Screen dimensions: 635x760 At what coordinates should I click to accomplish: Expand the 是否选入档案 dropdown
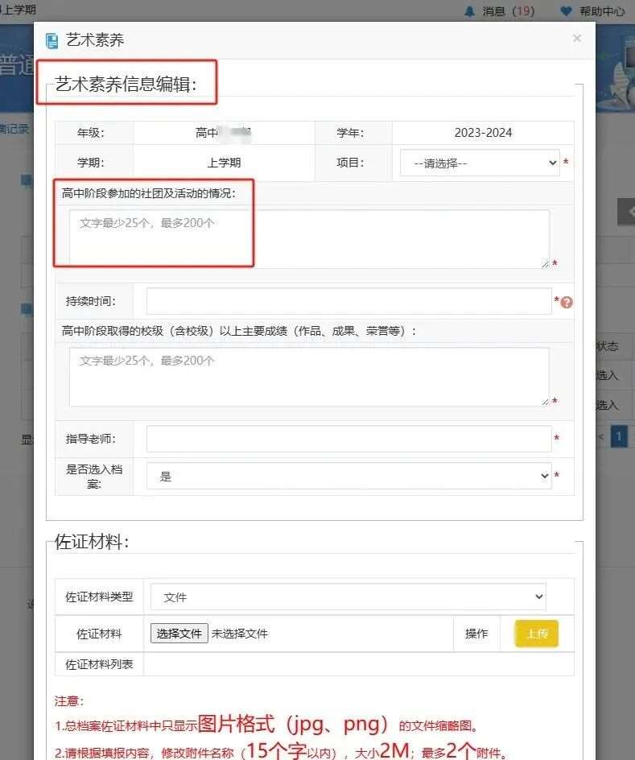[348, 477]
